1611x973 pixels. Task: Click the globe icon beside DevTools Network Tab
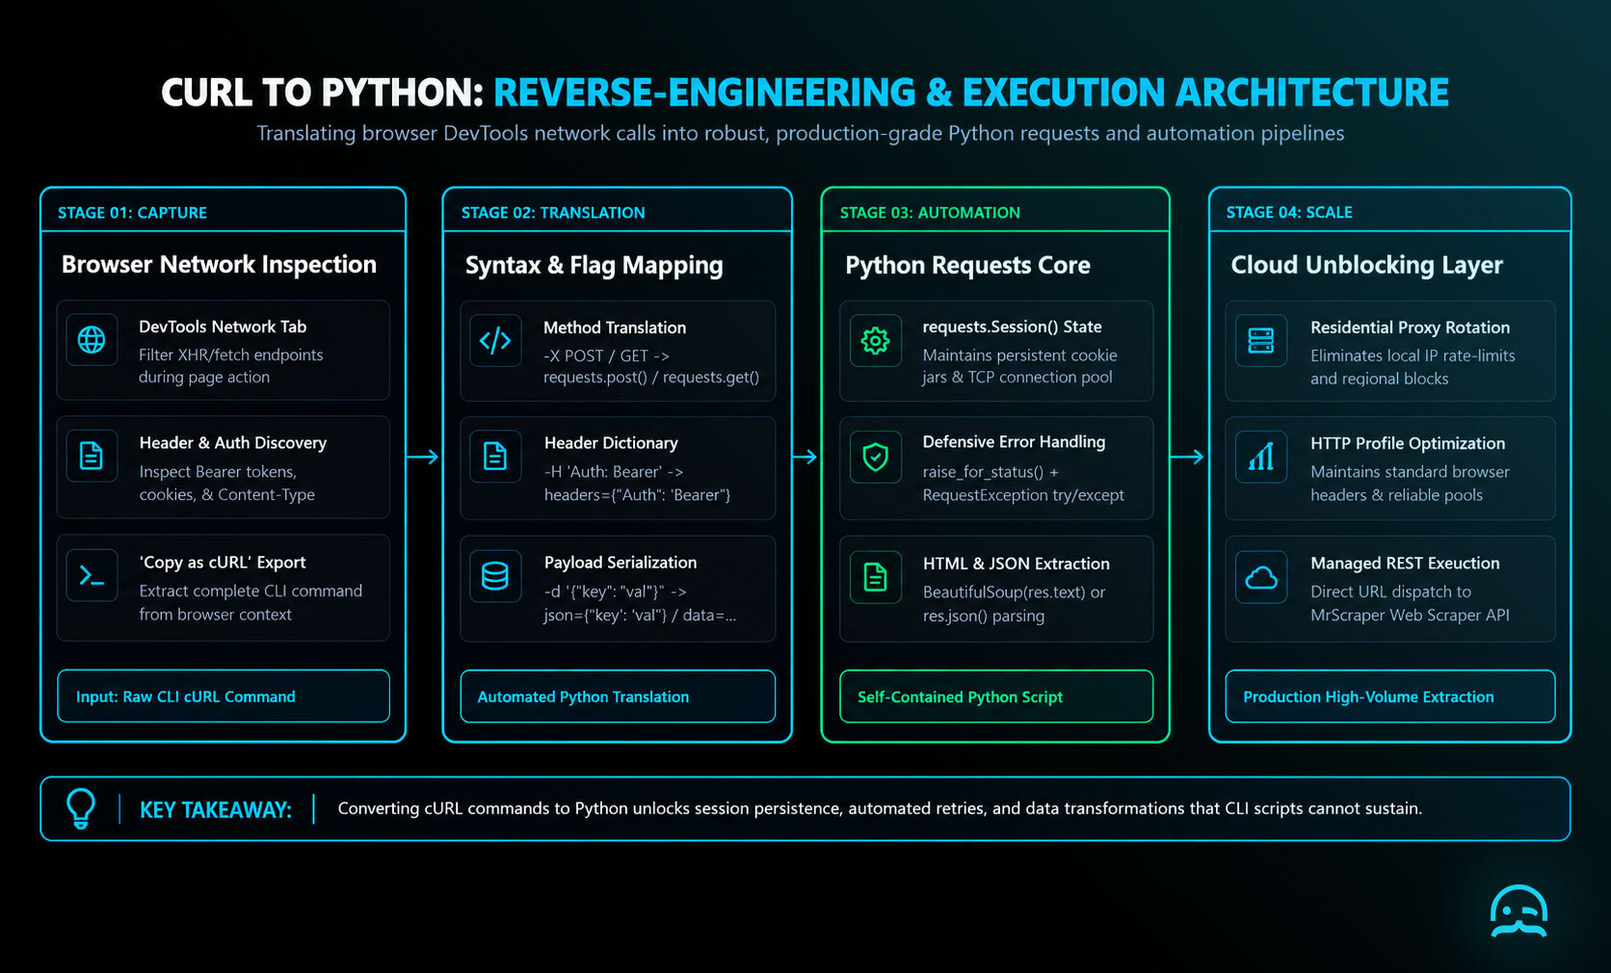pos(92,339)
